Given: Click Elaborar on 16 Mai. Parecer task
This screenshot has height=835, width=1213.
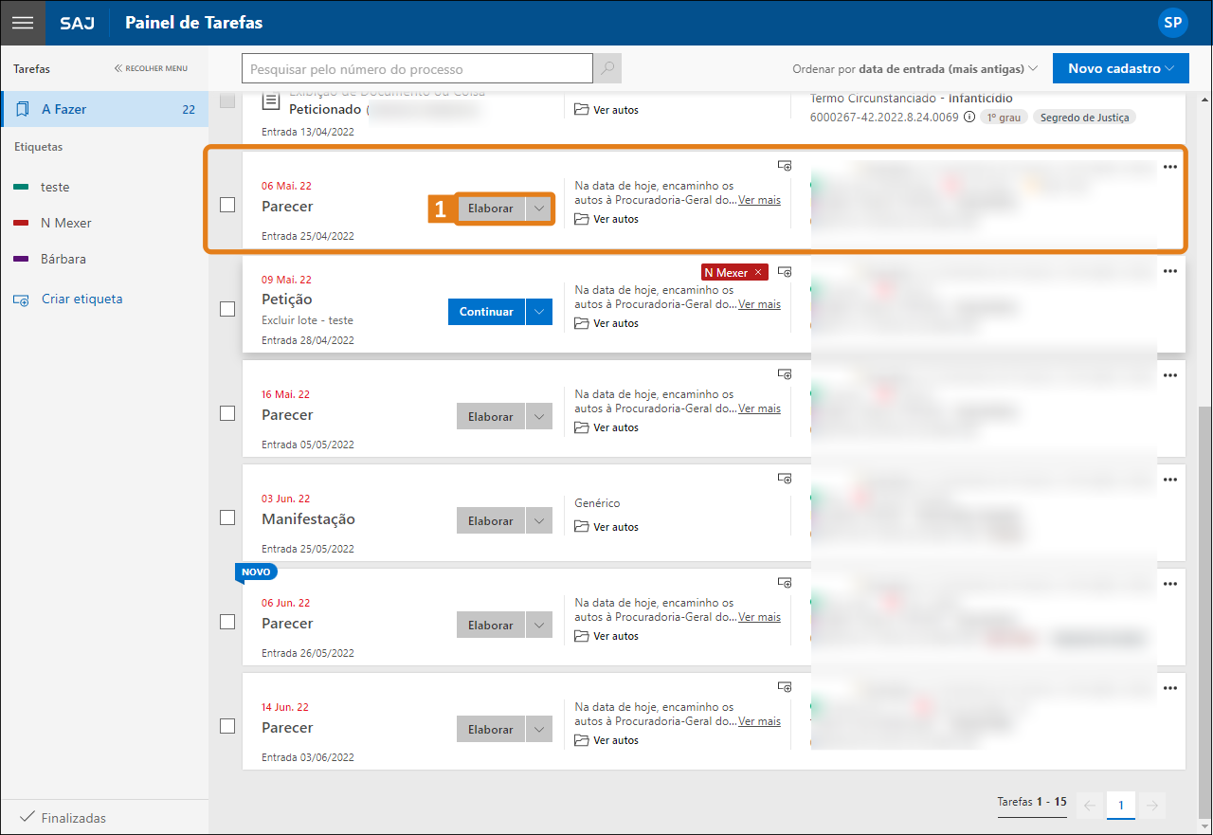Looking at the screenshot, I should pyautogui.click(x=490, y=416).
